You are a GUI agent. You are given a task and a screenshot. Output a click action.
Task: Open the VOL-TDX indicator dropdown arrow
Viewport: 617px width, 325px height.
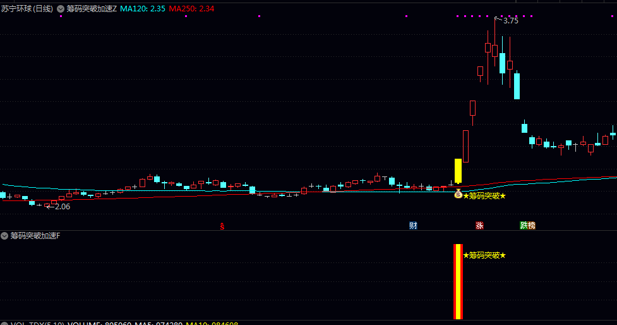[4, 324]
